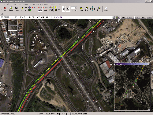Open the Load file toolbar icon
The width and height of the screenshot is (153, 115).
pos(11,9)
